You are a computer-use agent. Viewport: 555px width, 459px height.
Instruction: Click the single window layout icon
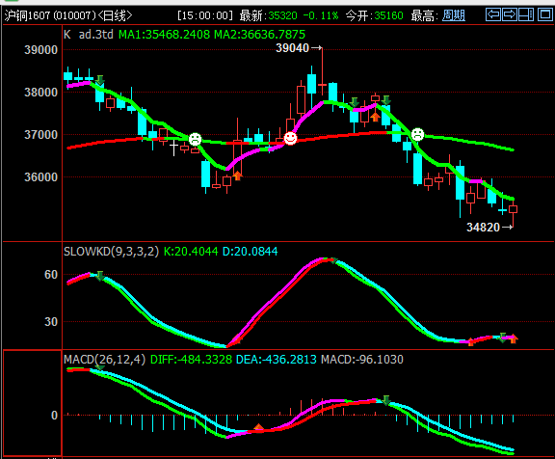[545, 14]
